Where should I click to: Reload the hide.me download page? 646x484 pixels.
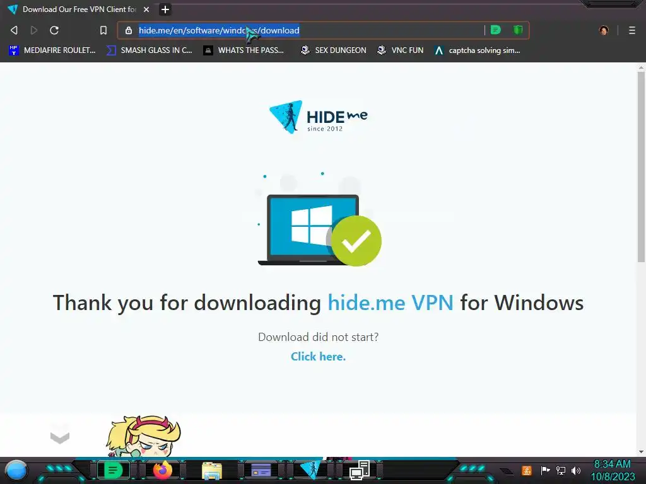coord(54,30)
